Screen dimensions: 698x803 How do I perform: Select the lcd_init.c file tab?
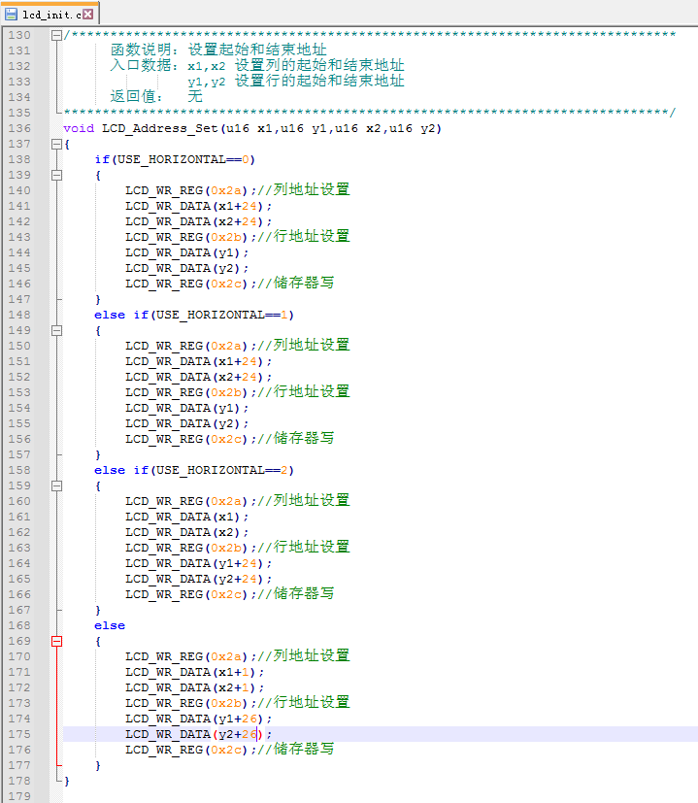(50, 14)
